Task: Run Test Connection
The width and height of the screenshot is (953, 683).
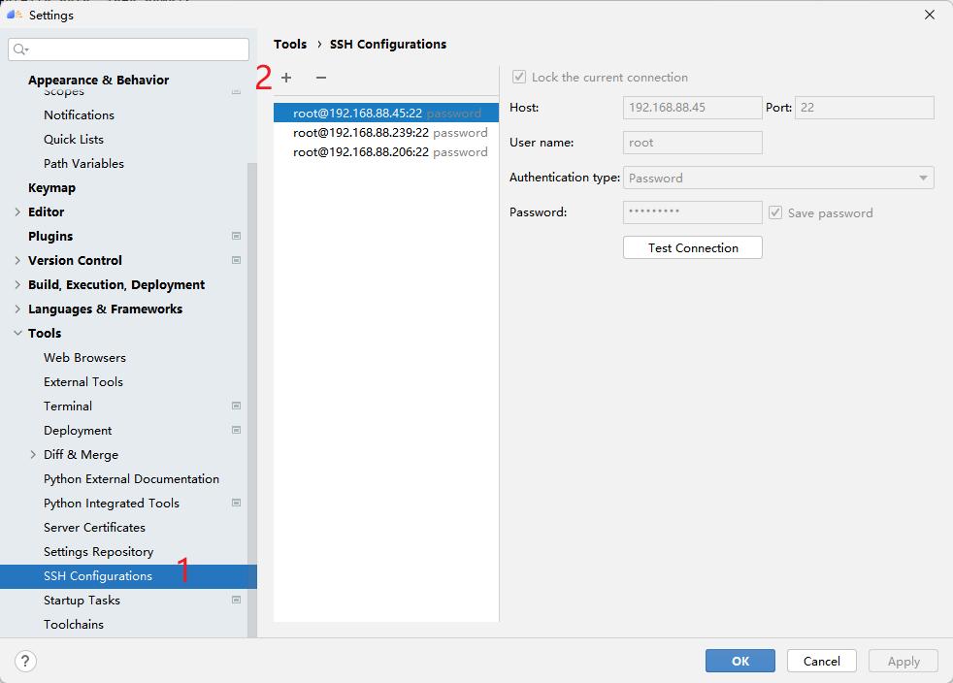Action: click(x=691, y=247)
